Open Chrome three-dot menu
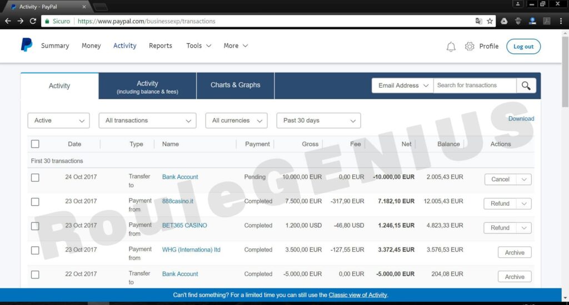The height and width of the screenshot is (305, 569). pyautogui.click(x=561, y=21)
